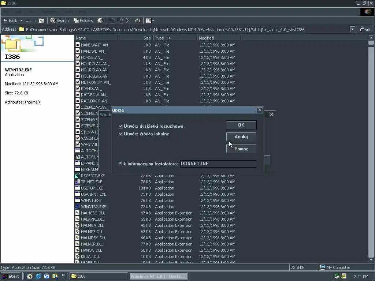Toggle Utwórz źródło lokalne checkbox
375x281 pixels.
[x=121, y=134]
